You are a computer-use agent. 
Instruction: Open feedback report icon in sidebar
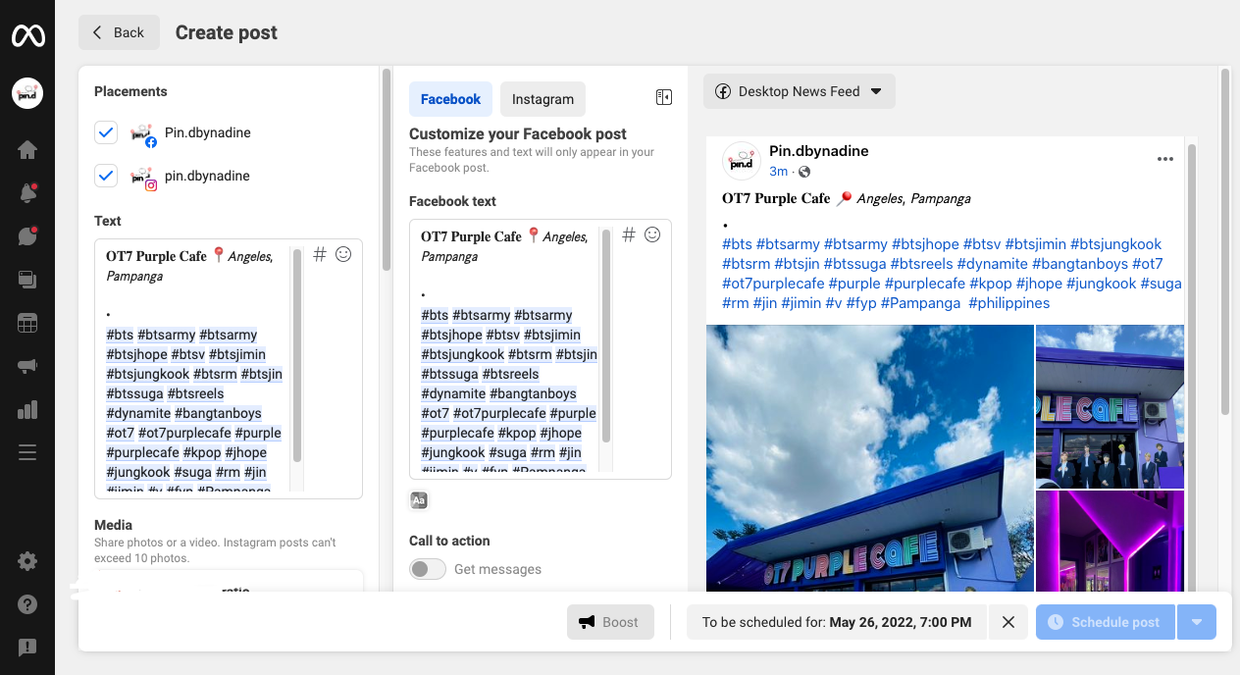click(x=27, y=648)
